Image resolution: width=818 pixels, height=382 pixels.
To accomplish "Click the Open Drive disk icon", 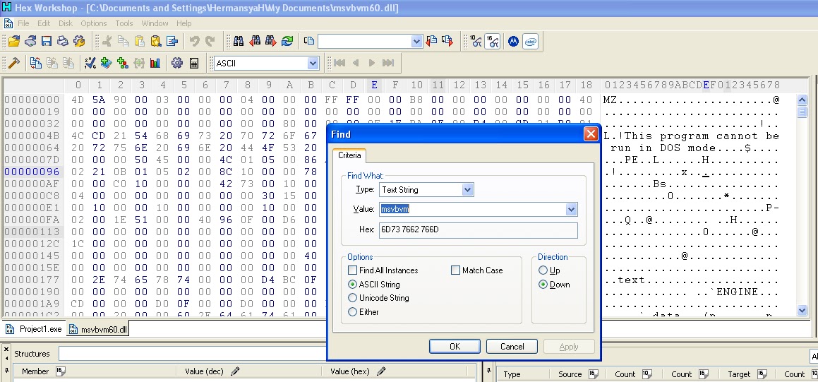I will click(x=30, y=41).
